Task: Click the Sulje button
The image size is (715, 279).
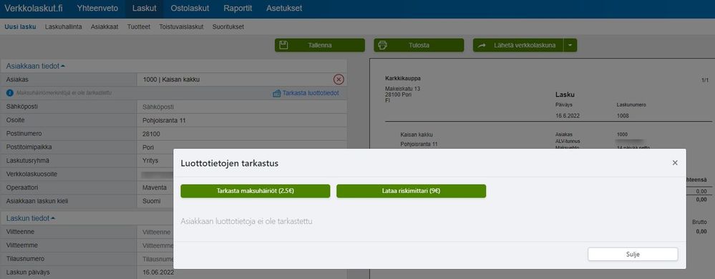Action: 633,255
